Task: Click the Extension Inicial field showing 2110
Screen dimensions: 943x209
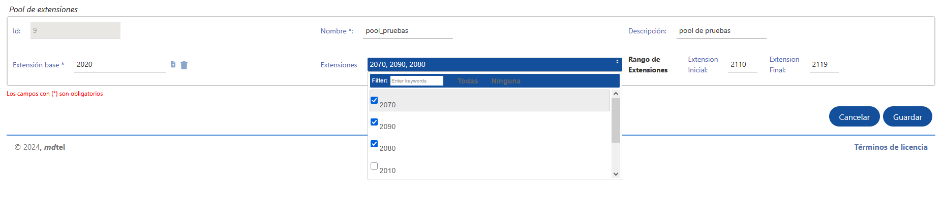Action: pos(742,65)
